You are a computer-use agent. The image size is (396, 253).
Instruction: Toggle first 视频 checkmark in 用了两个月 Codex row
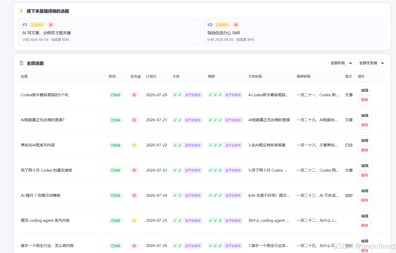pos(210,170)
